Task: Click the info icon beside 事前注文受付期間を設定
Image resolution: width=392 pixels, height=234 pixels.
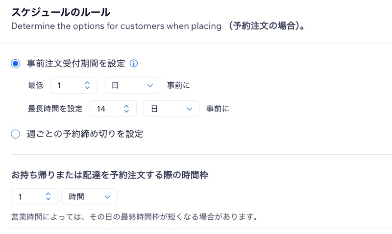Action: point(134,63)
